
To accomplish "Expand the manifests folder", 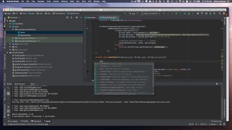I will pyautogui.click(x=10, y=24).
